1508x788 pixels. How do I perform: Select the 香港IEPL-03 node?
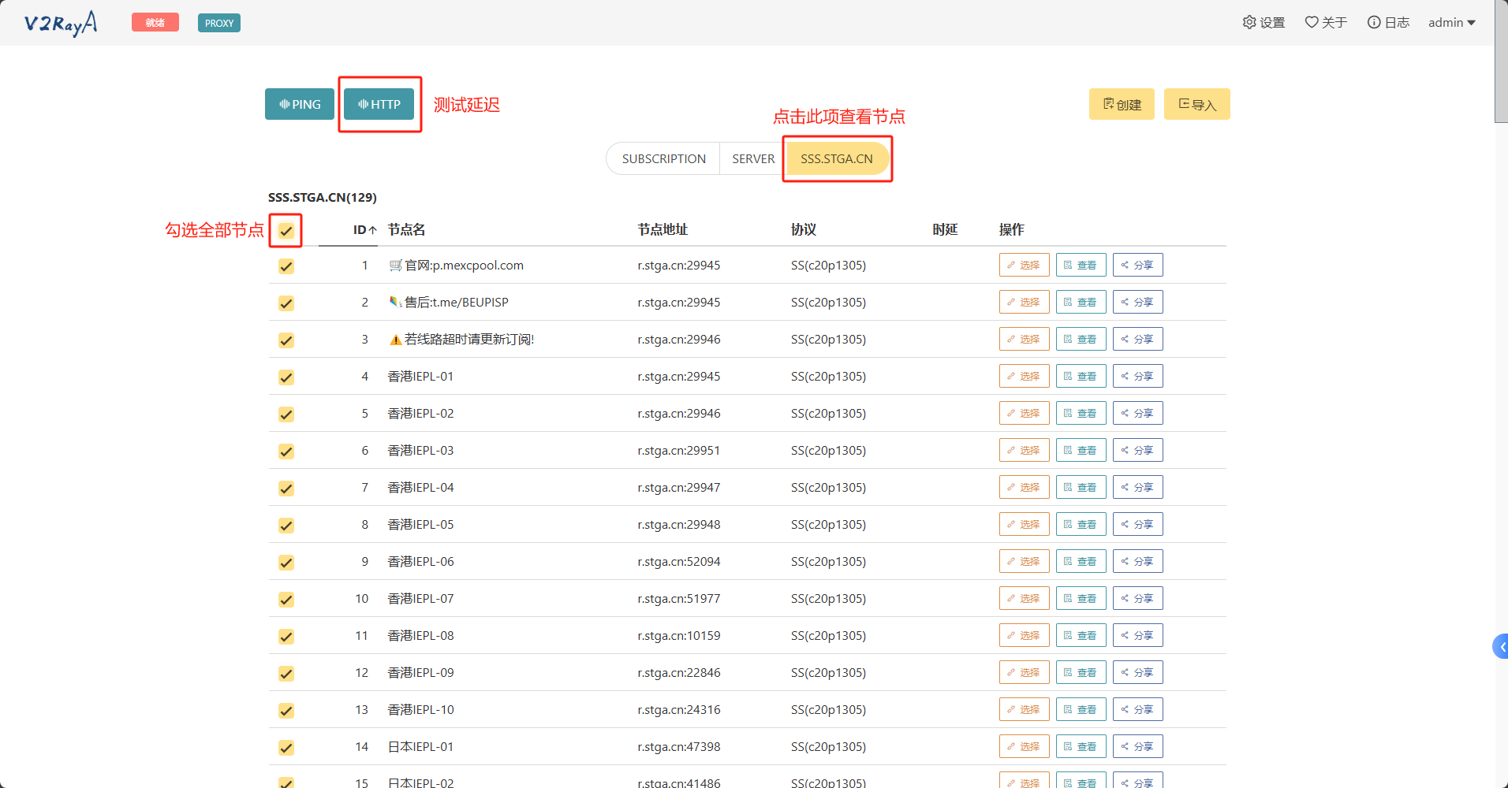(x=1024, y=450)
